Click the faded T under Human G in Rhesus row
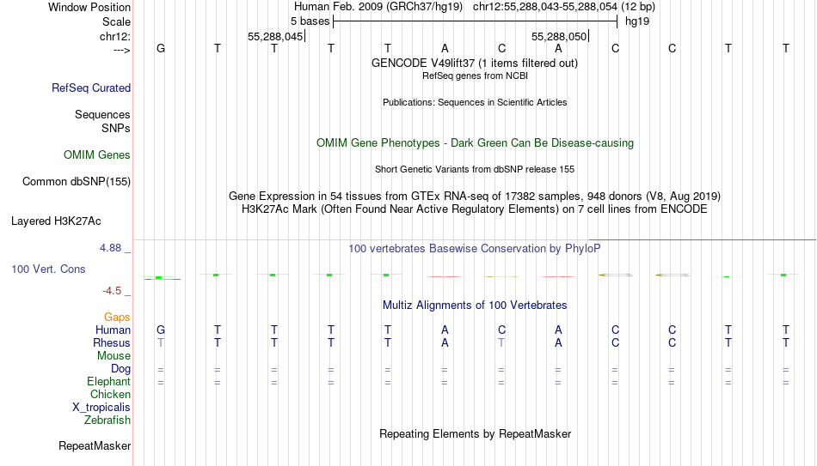The width and height of the screenshot is (817, 466). 161,342
